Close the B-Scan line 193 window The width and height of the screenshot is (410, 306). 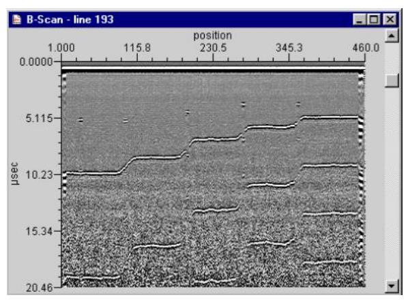pos(390,20)
